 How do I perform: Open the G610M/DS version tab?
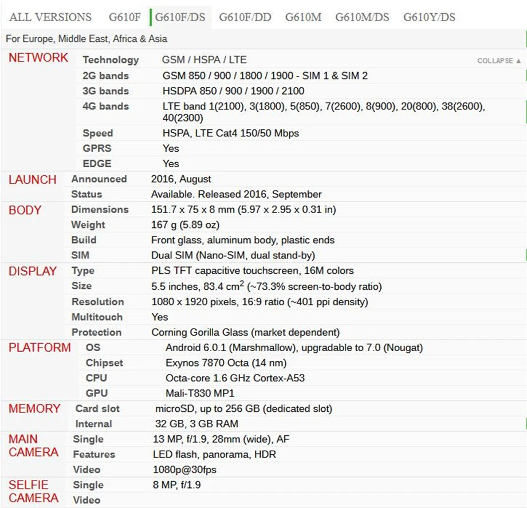click(362, 17)
